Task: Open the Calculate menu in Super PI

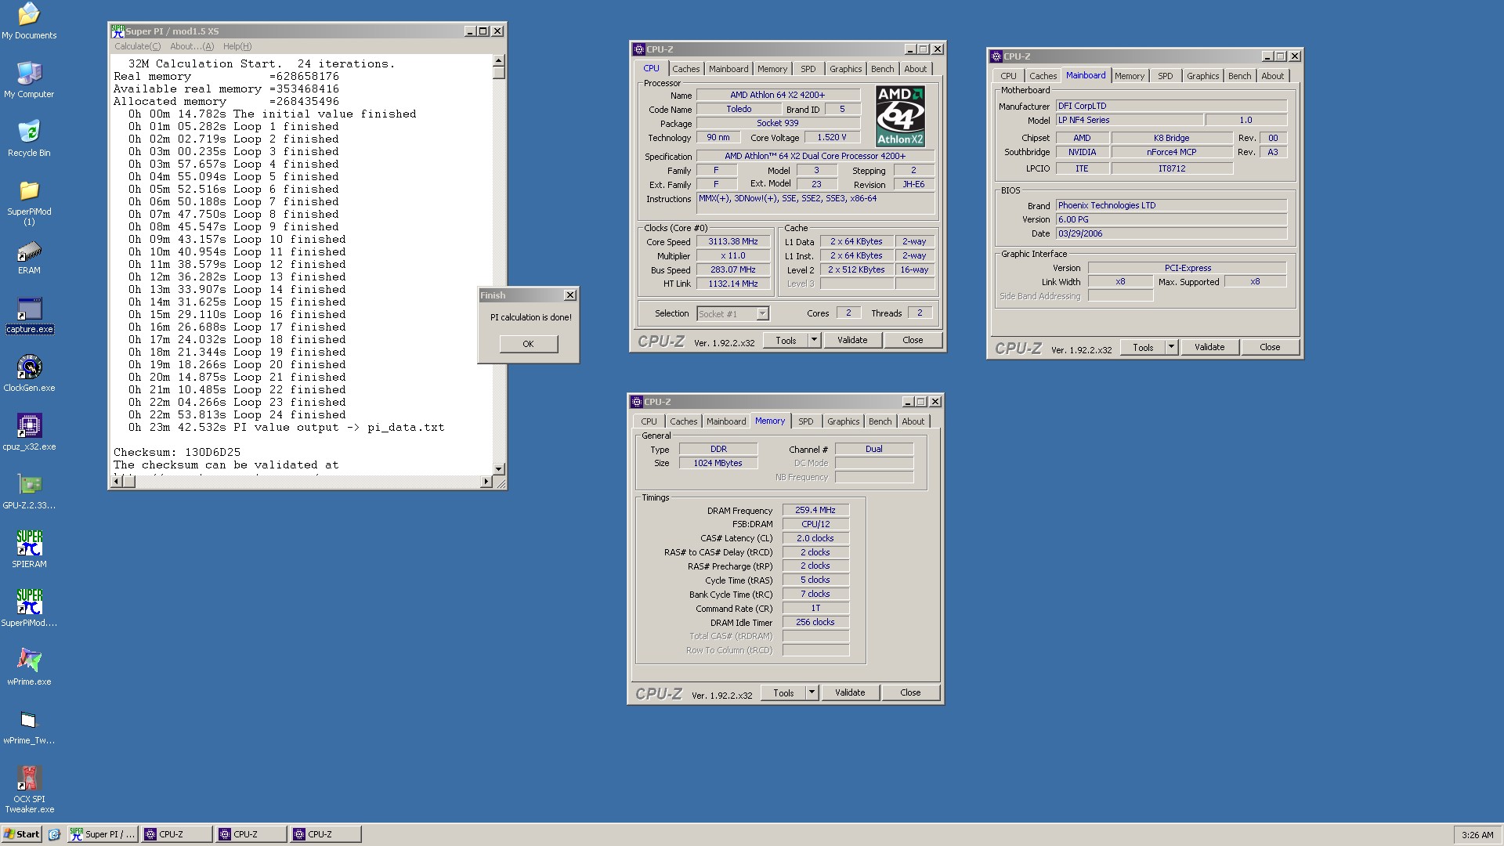Action: [138, 46]
